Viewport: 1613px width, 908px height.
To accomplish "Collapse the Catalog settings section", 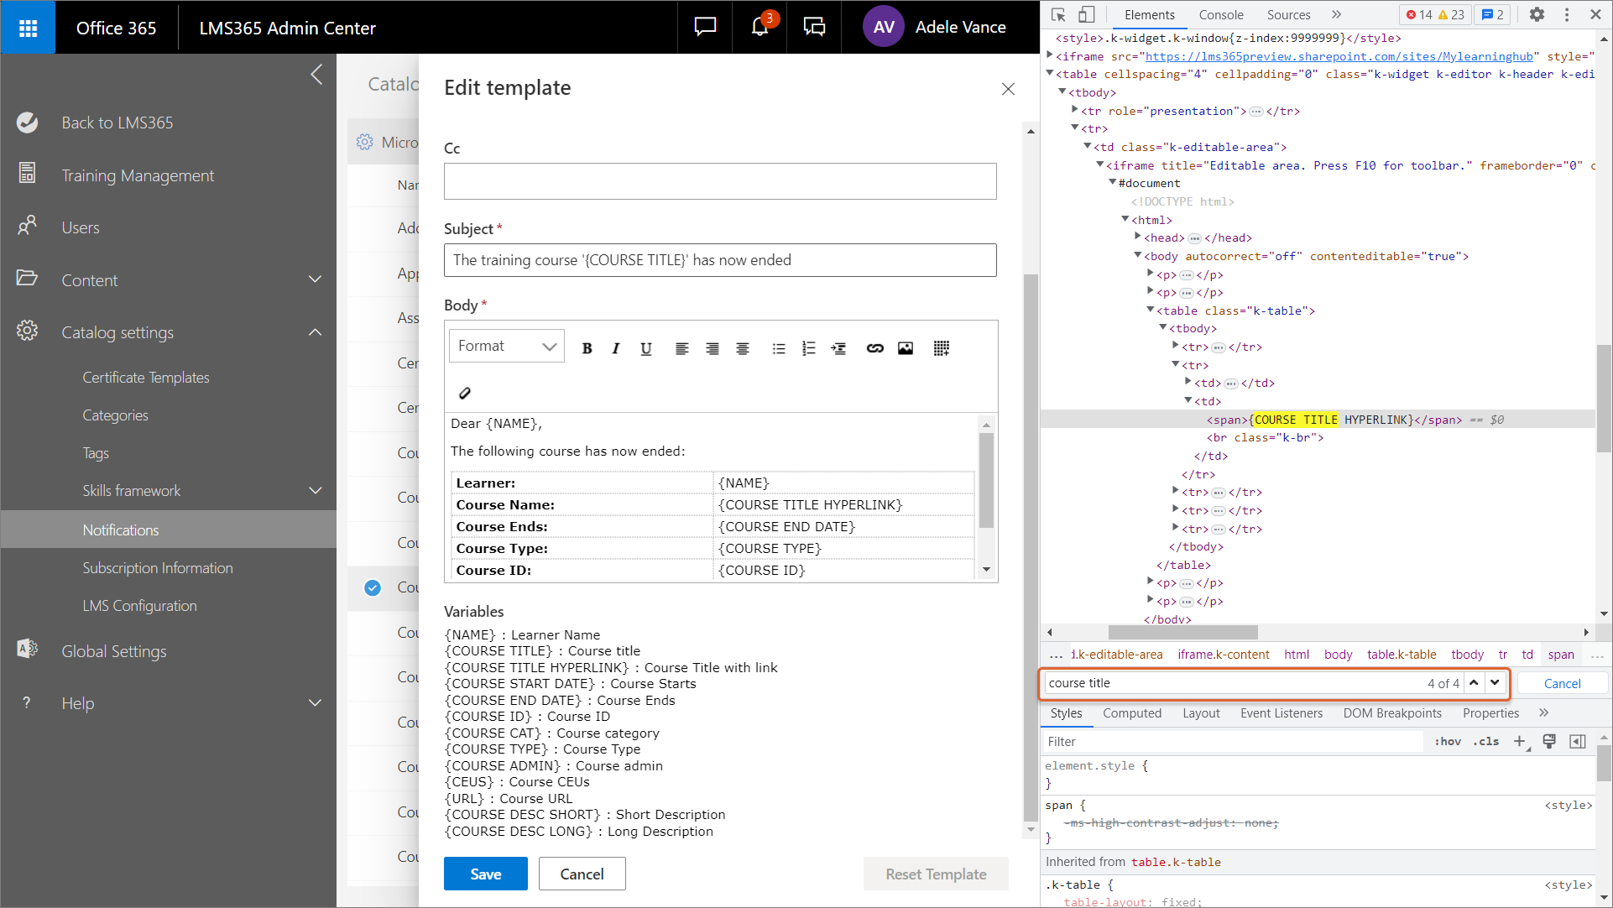I will pos(315,332).
